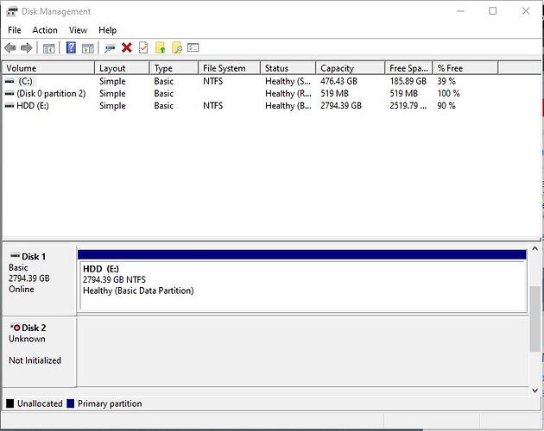Viewport: 544px width, 431px height.
Task: Click the Connect/Rescan disk toolbar icon
Action: click(110, 48)
